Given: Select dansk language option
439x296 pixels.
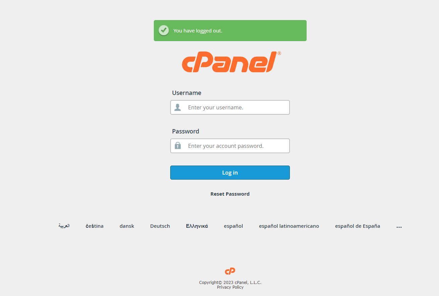Looking at the screenshot, I should 127,226.
